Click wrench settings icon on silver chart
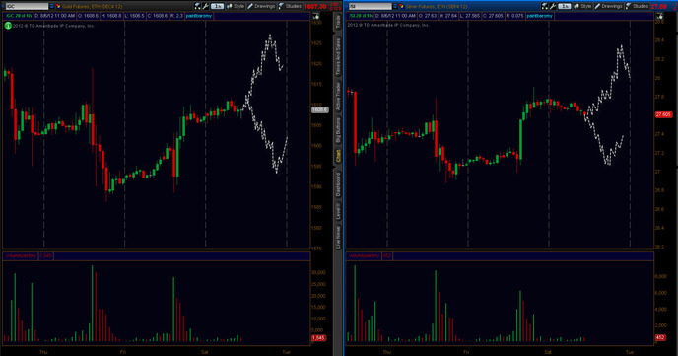The image size is (678, 356). point(553,6)
